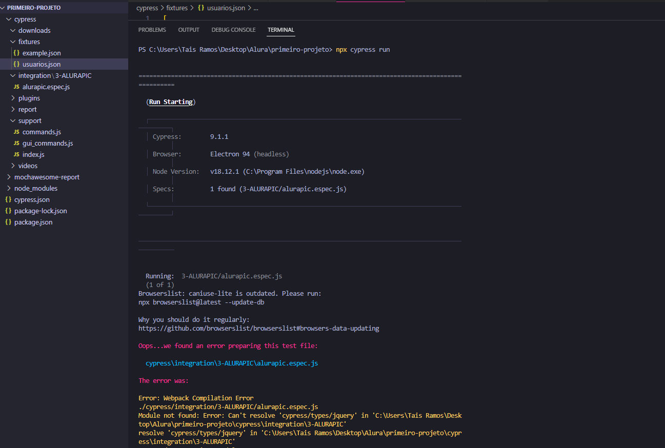The height and width of the screenshot is (448, 665).
Task: Click braces icon of package.json
Action: (x=8, y=222)
